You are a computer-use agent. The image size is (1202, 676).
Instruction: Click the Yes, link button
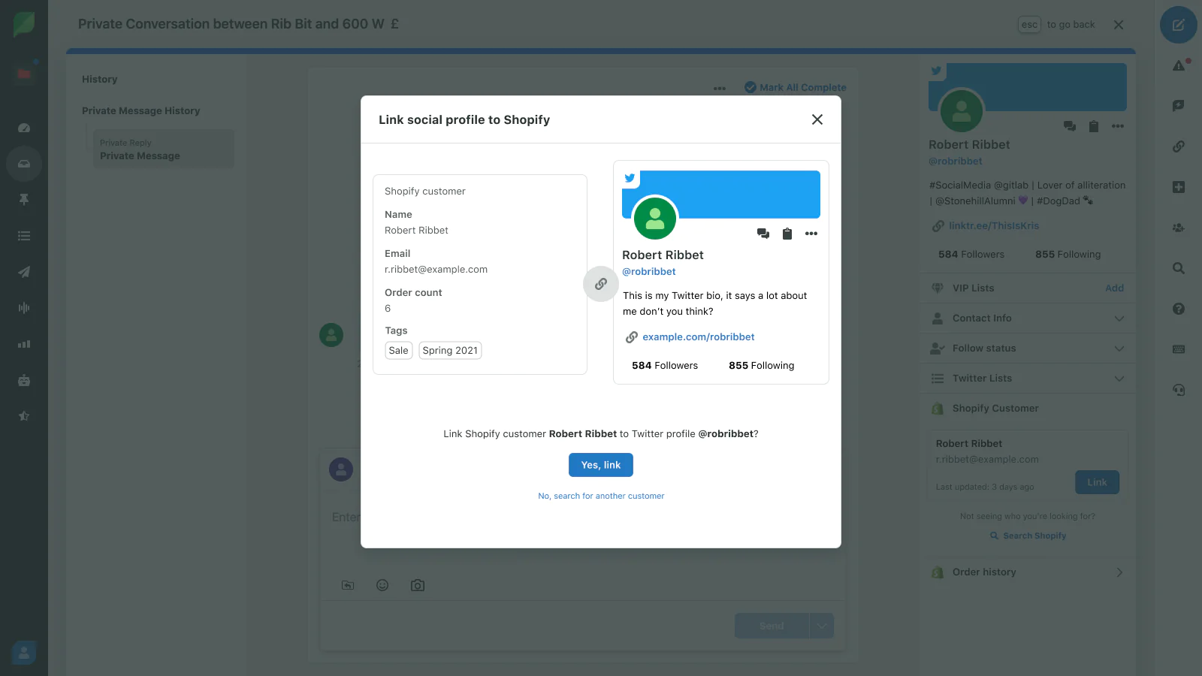coord(601,465)
